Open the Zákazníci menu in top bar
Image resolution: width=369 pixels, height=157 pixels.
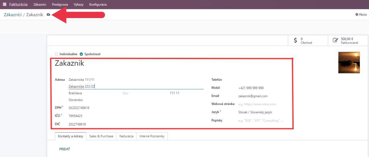click(40, 5)
